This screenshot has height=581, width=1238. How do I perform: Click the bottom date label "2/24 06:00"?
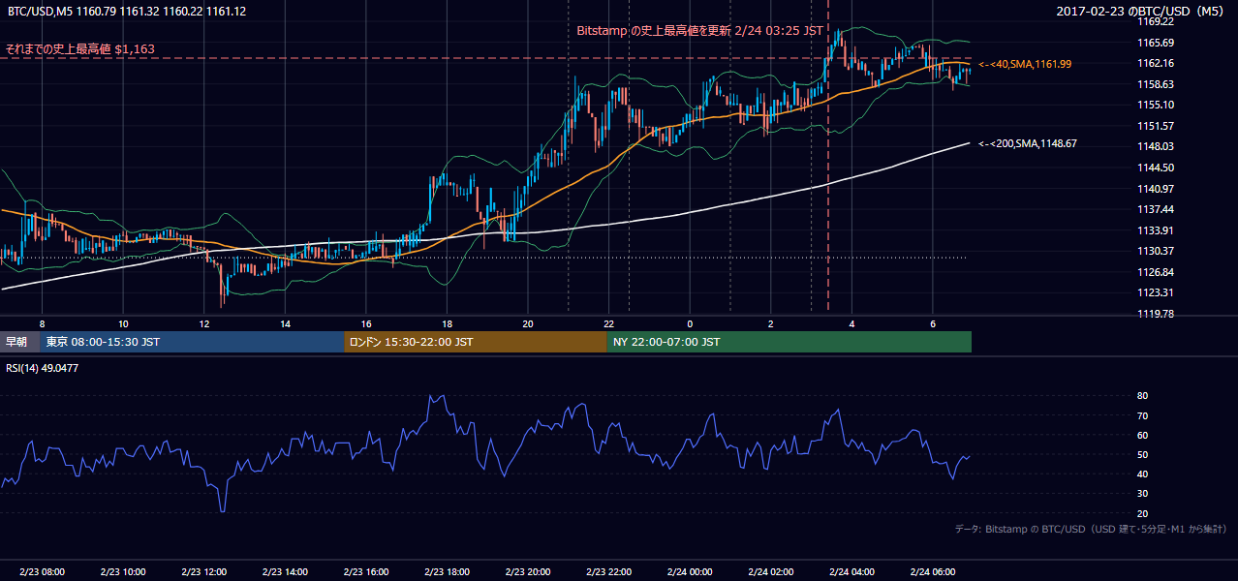pyautogui.click(x=933, y=572)
